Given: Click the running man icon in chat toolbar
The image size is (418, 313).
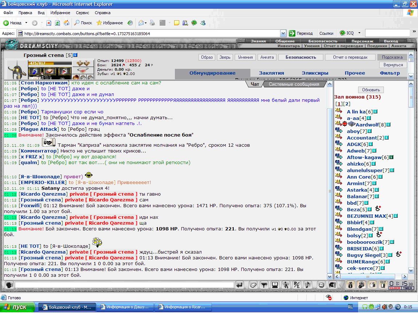Looking at the screenshot, I should (x=286, y=285).
